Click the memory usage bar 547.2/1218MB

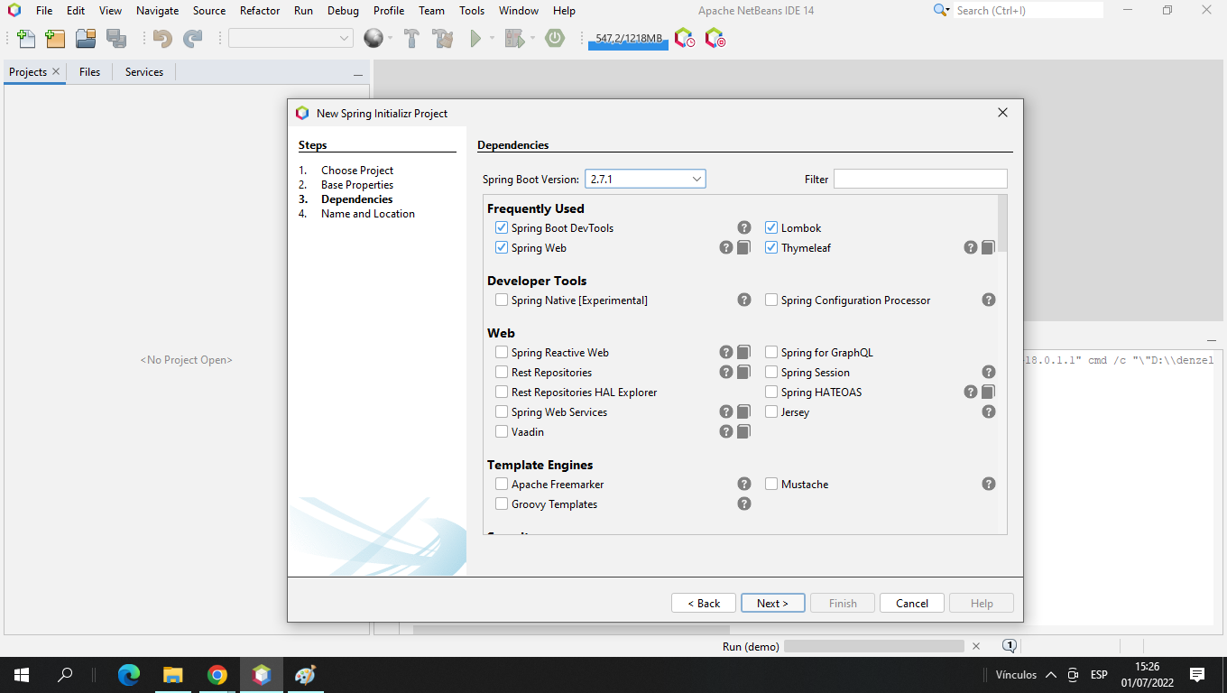click(628, 39)
